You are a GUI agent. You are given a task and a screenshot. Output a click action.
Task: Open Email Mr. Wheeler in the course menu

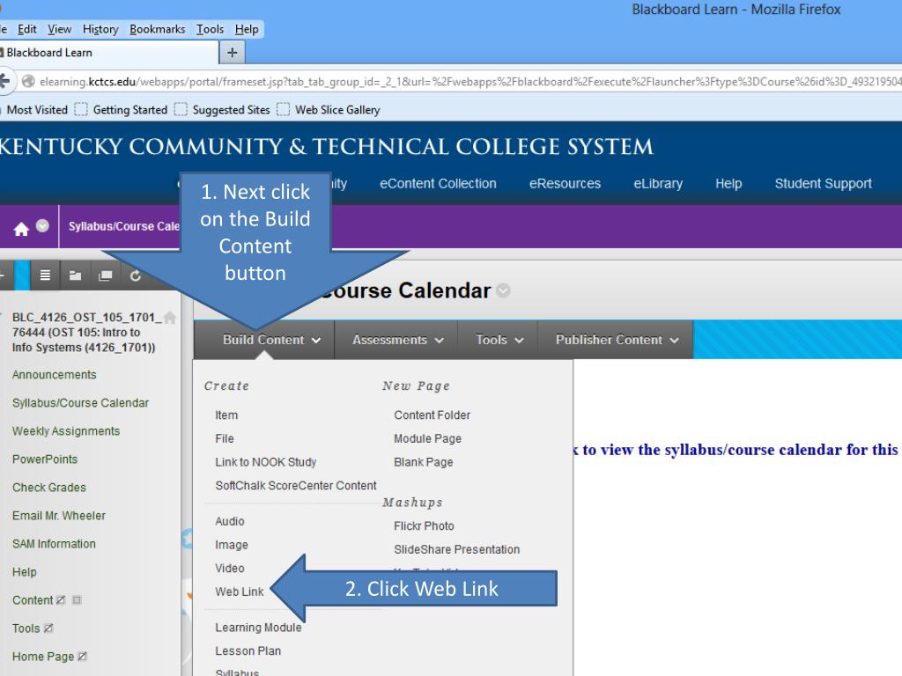pyautogui.click(x=59, y=516)
